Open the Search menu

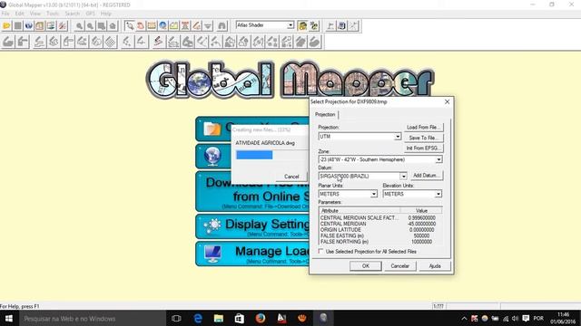pyautogui.click(x=73, y=14)
